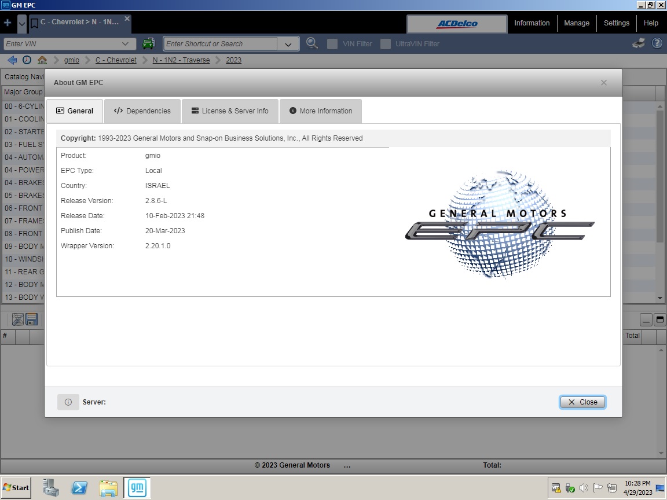
Task: Toggle the VIN Filter checkbox
Action: (332, 44)
